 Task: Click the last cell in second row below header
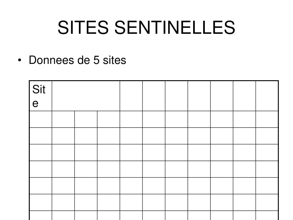click(267, 136)
